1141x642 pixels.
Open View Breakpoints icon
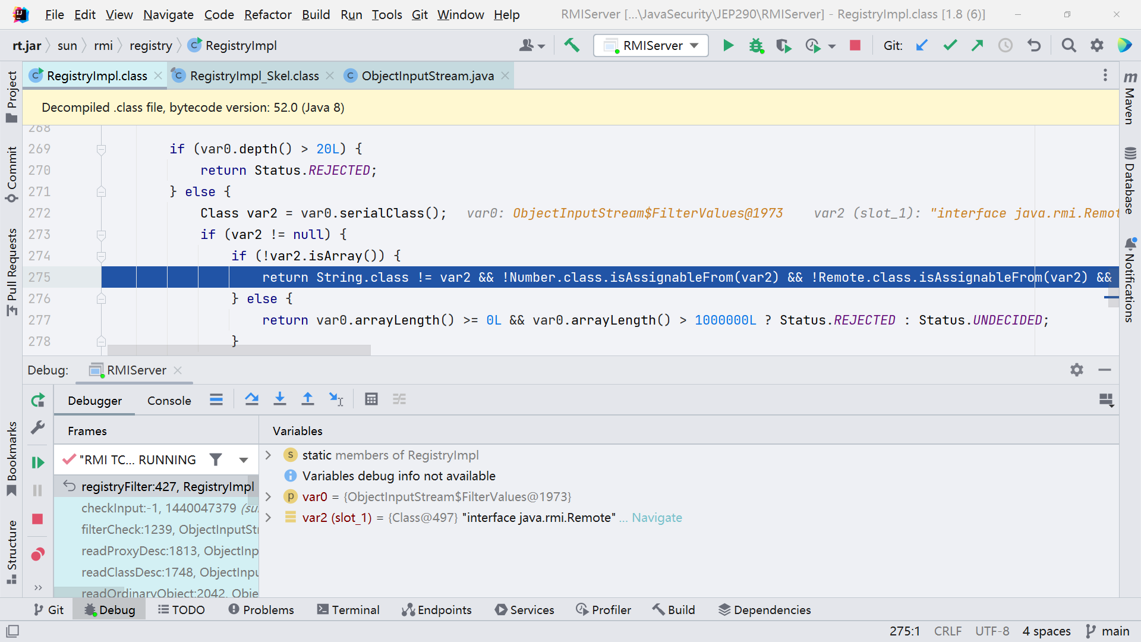[37, 555]
